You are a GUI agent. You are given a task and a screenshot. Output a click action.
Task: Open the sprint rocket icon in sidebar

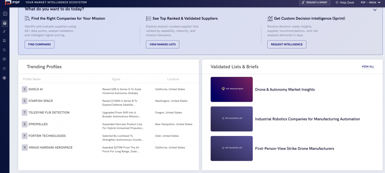click(5, 31)
